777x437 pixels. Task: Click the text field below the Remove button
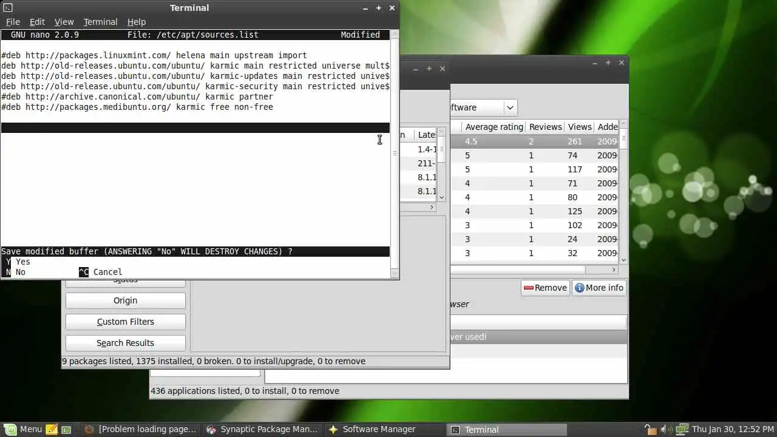pyautogui.click(x=538, y=322)
